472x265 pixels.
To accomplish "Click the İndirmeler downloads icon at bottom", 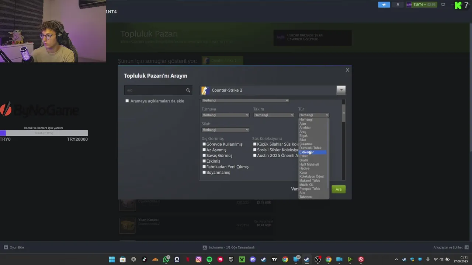I will pyautogui.click(x=205, y=247).
